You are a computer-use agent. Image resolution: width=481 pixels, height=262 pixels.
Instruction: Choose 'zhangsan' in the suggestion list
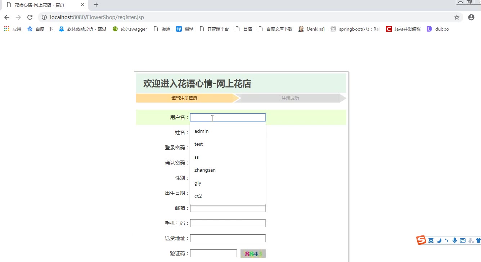205,170
